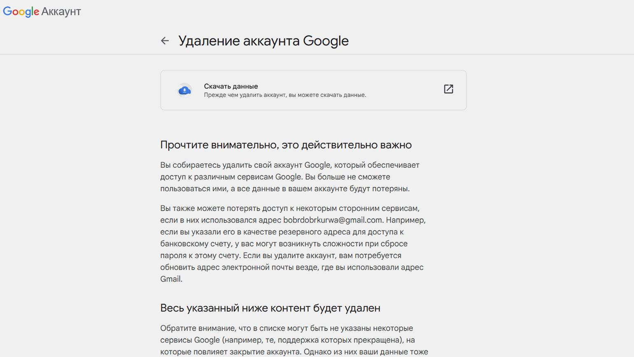Click heading Весь указанный ниже контент будет удален
This screenshot has width=634, height=357.
click(270, 308)
